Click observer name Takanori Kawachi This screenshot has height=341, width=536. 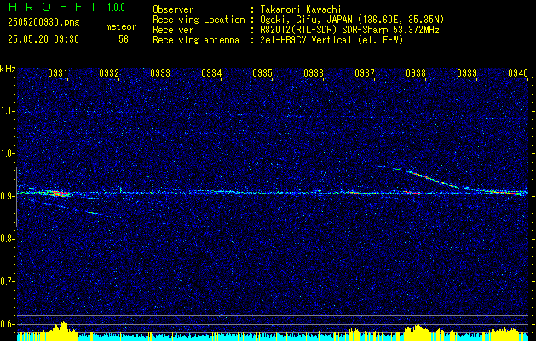pos(300,9)
